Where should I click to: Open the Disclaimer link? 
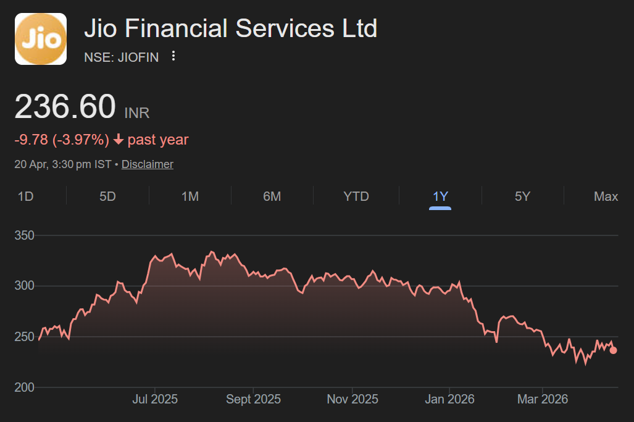pos(147,164)
